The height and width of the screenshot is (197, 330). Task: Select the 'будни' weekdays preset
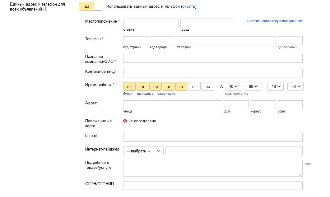tap(128, 94)
